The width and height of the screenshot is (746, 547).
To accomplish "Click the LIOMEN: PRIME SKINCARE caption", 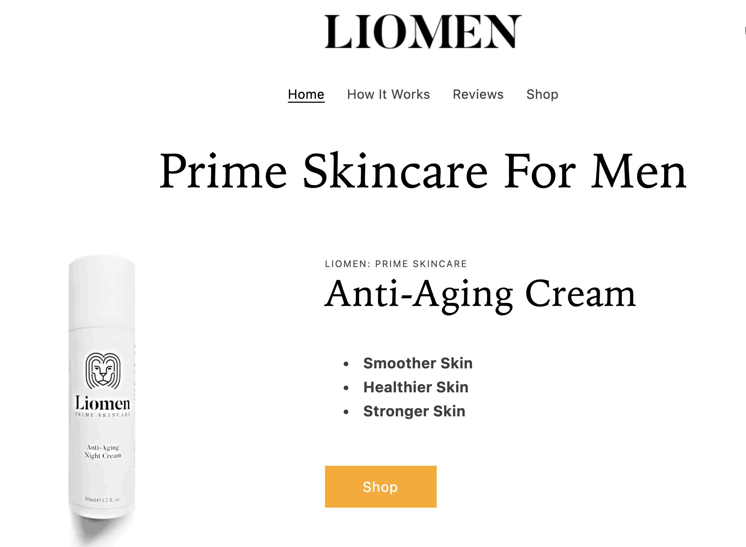I will (x=396, y=264).
